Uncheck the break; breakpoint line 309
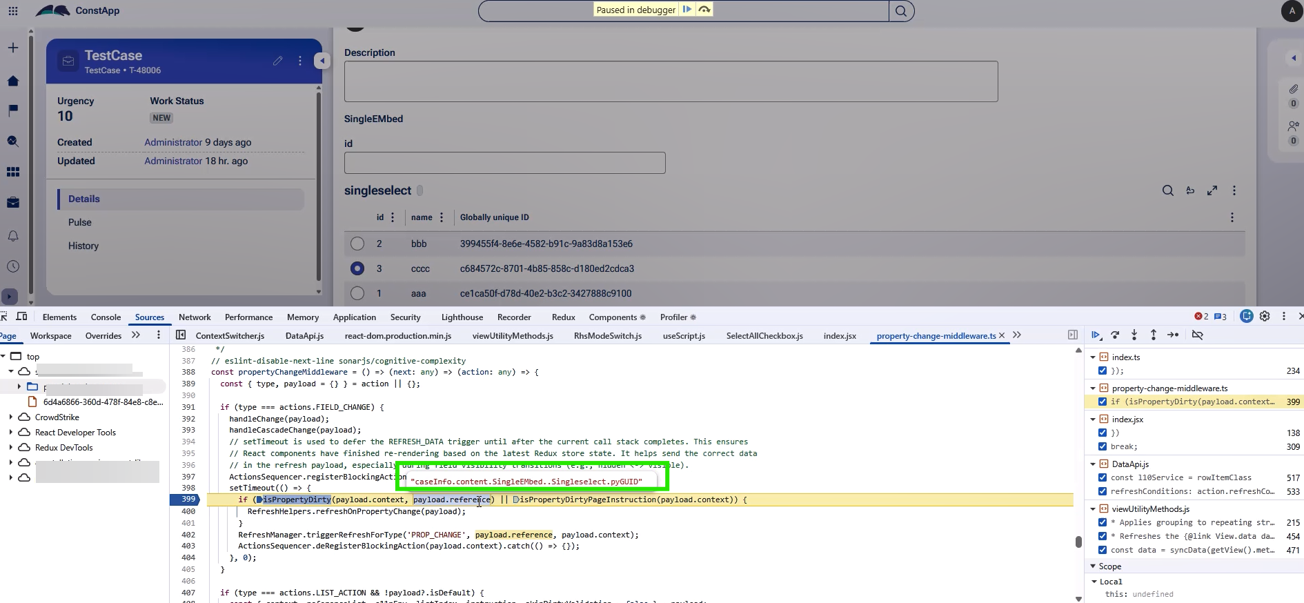Image resolution: width=1304 pixels, height=603 pixels. 1103,446
